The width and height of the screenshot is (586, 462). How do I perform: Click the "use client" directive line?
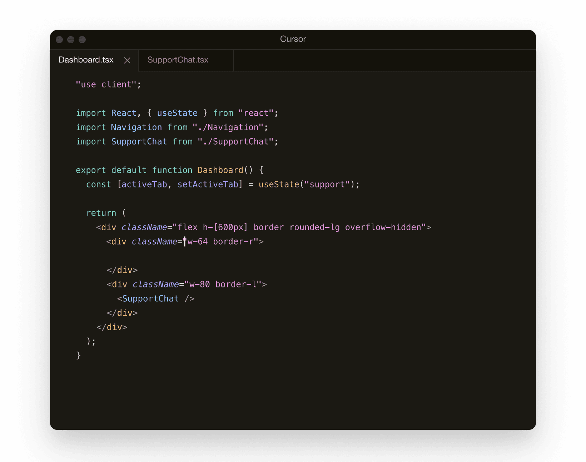(x=108, y=85)
